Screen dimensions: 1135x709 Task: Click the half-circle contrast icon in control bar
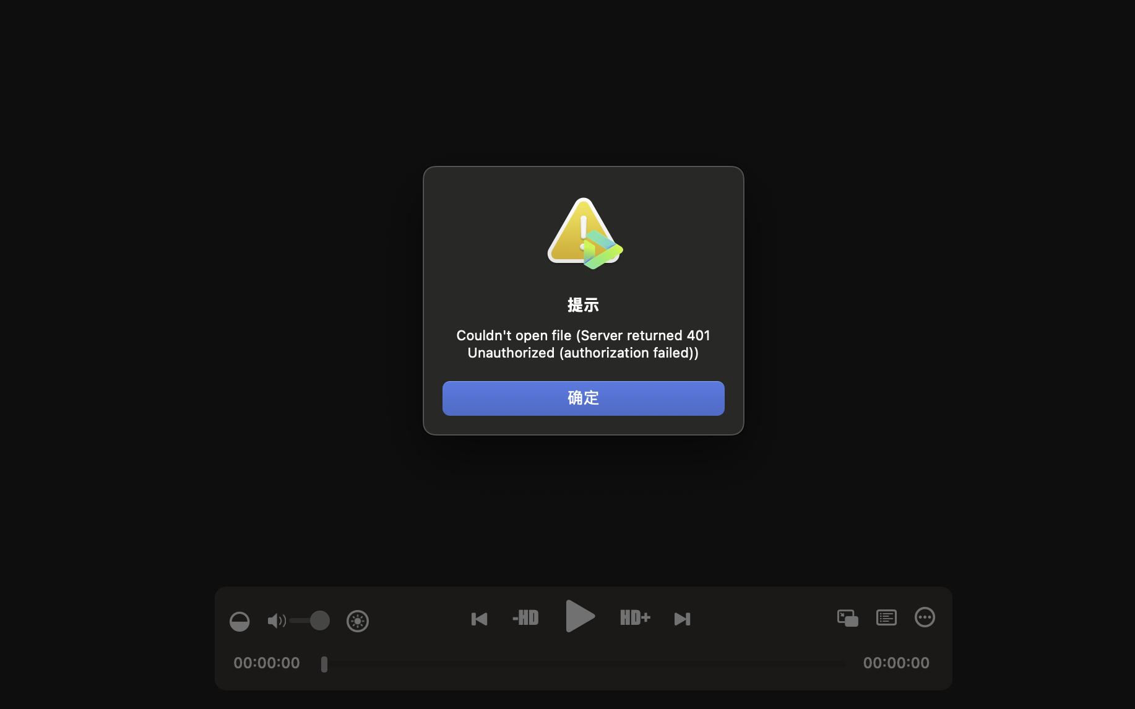tap(240, 621)
